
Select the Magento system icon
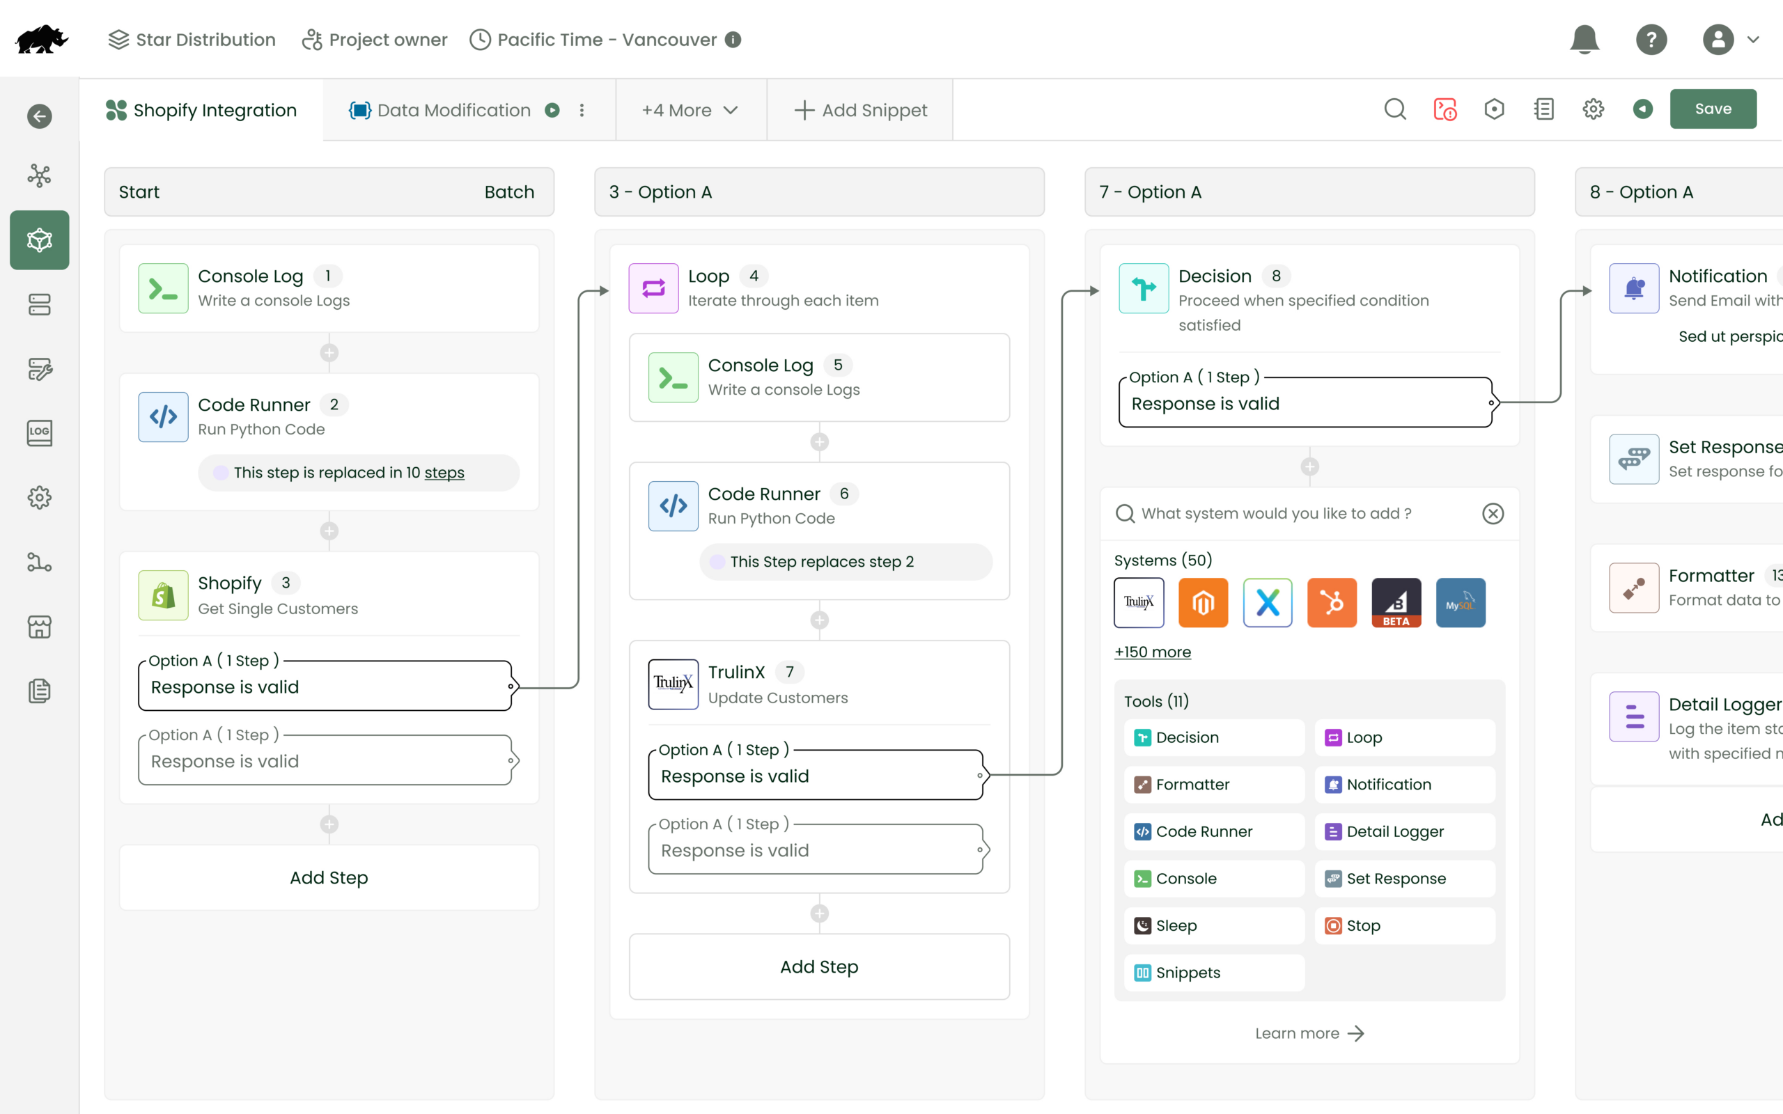[1203, 603]
